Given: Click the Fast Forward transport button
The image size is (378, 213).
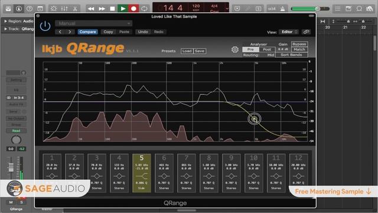Looking at the screenshot, I should point(102,9).
